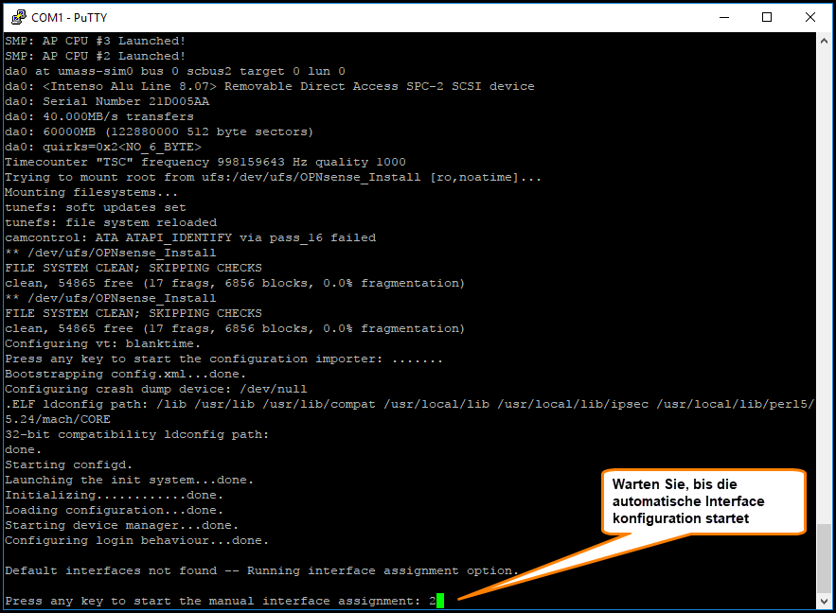
Task: Click the "SMP: AP CPU #3 Launched!" line
Action: point(95,41)
